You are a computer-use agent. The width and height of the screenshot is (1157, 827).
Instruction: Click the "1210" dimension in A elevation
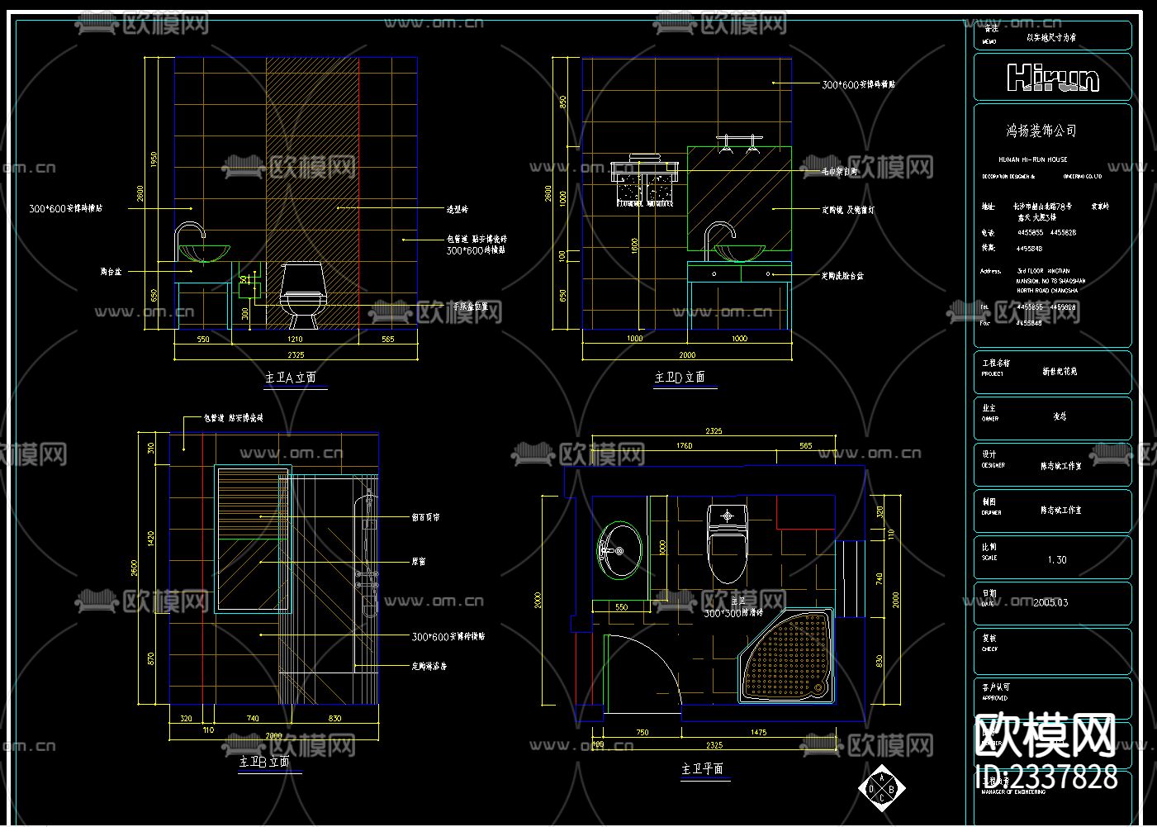295,339
